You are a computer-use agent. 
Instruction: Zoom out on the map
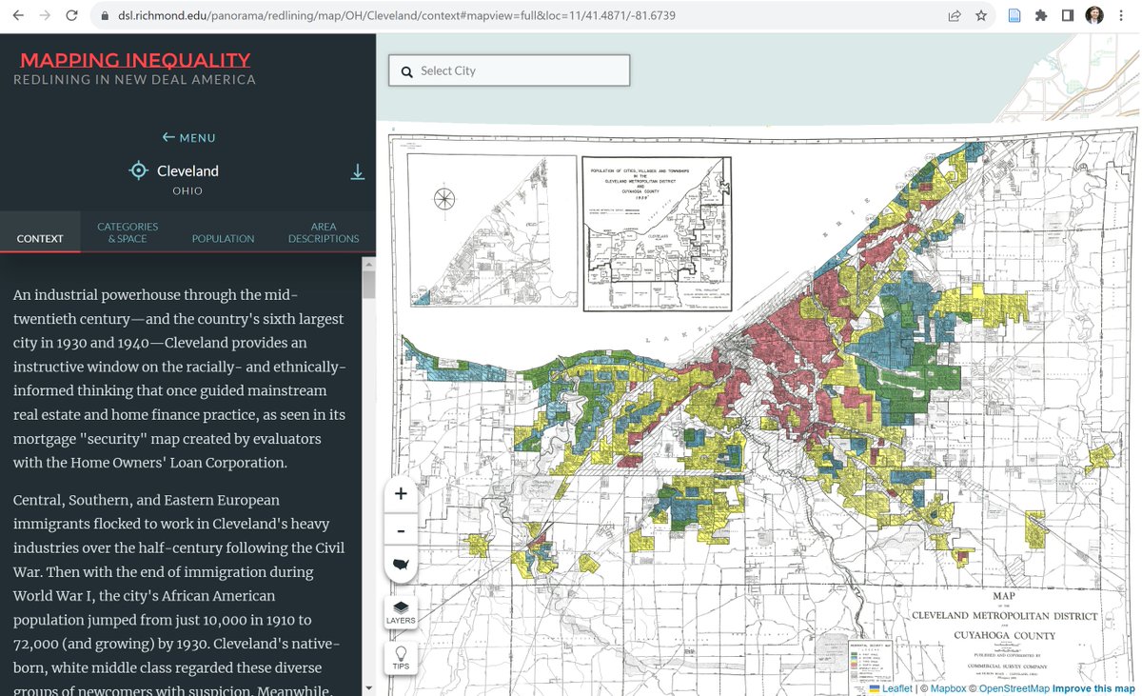[401, 530]
